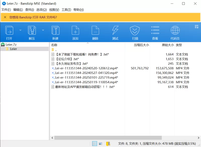Click the 打开 (Open) toolbar icon
Viewport: 201px width, 147px height.
coord(9,30)
